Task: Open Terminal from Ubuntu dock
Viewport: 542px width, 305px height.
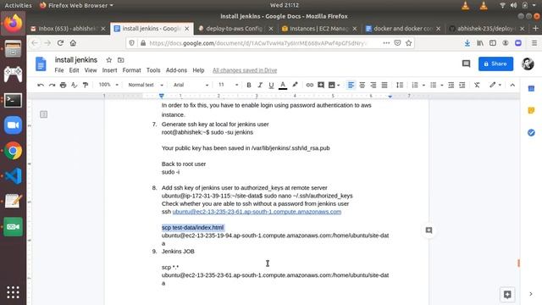Action: coord(14,100)
